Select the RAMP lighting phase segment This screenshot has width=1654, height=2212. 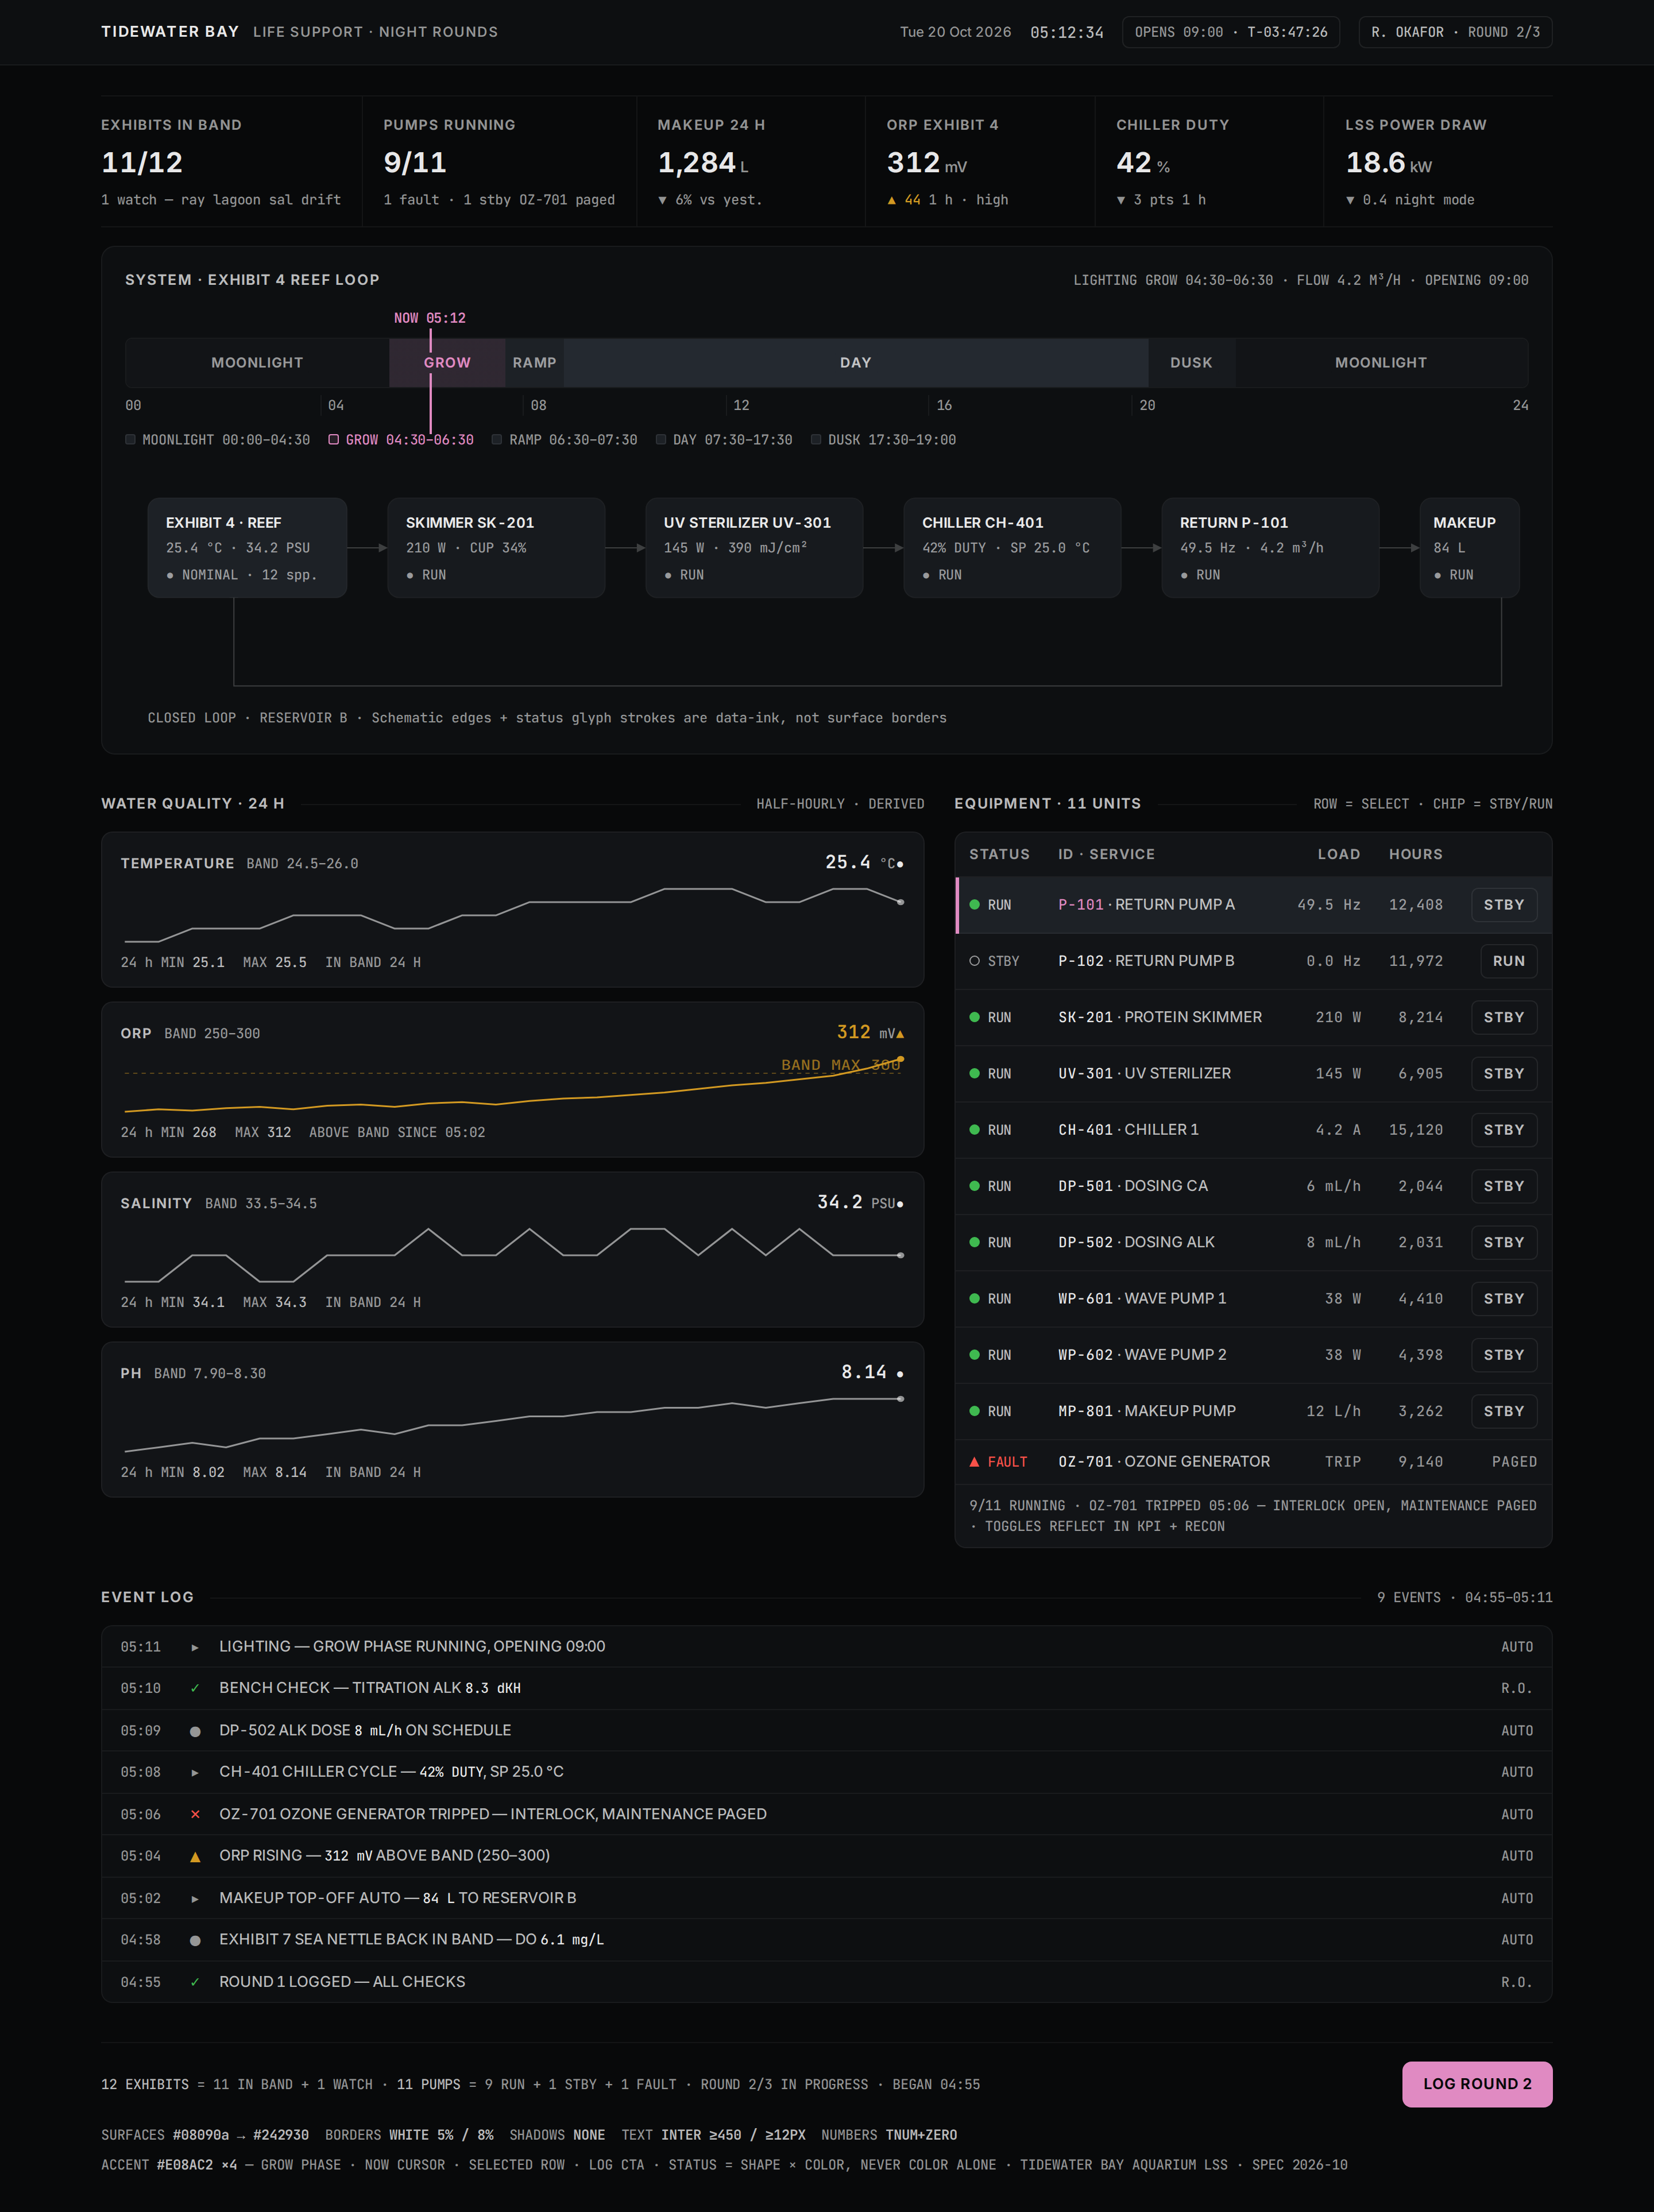(x=534, y=363)
